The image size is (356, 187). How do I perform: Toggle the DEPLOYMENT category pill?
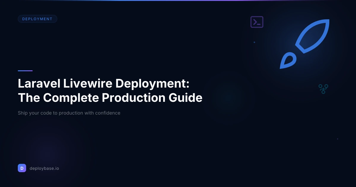point(37,19)
